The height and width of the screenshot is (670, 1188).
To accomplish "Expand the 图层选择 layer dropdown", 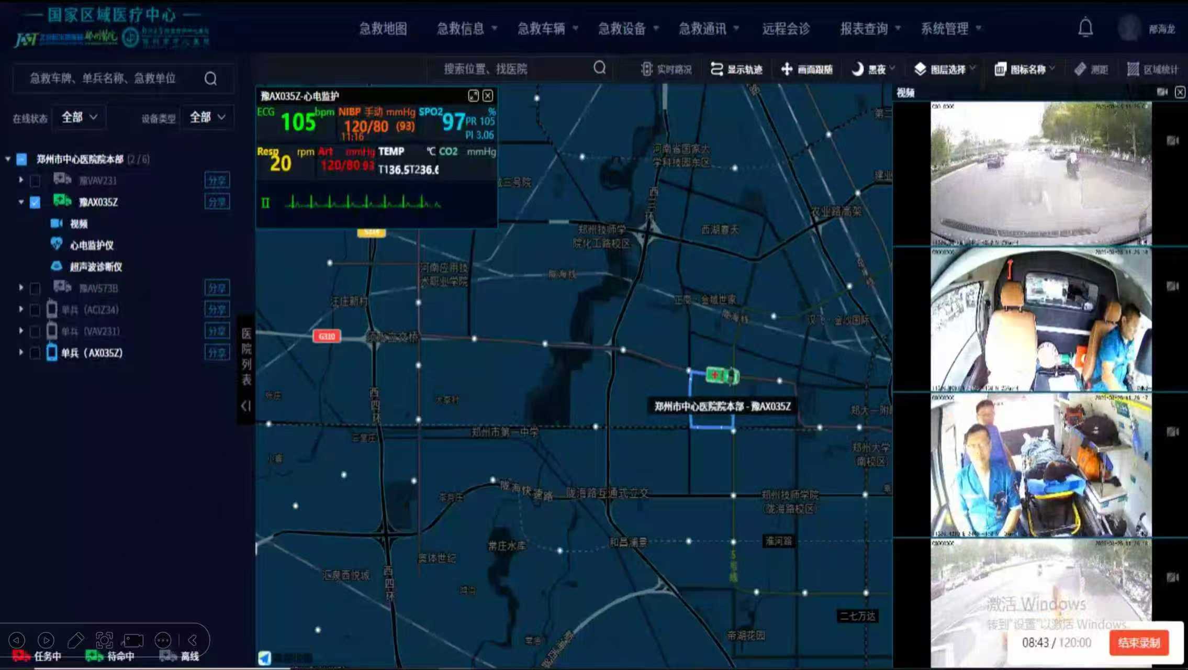I will (x=945, y=69).
